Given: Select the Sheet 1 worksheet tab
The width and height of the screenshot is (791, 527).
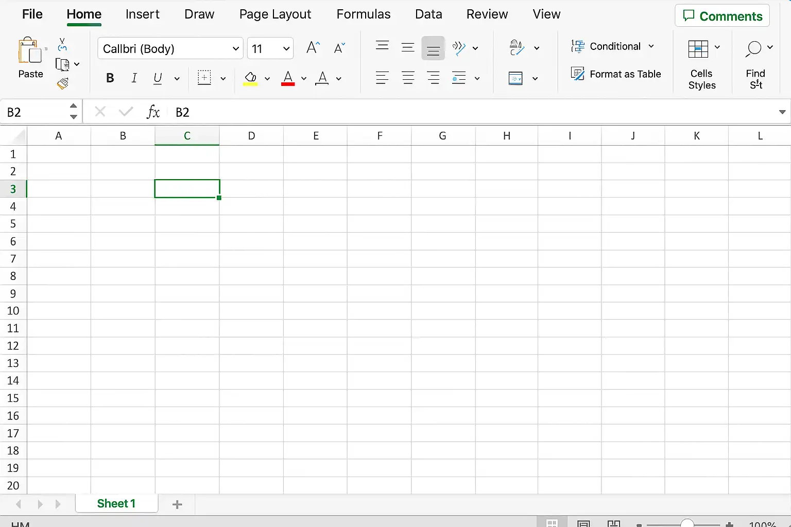Looking at the screenshot, I should tap(116, 503).
